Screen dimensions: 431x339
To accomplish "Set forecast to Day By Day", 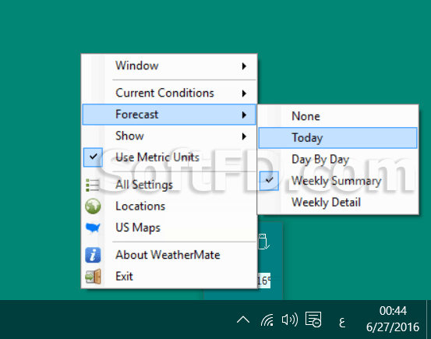I will coord(337,159).
